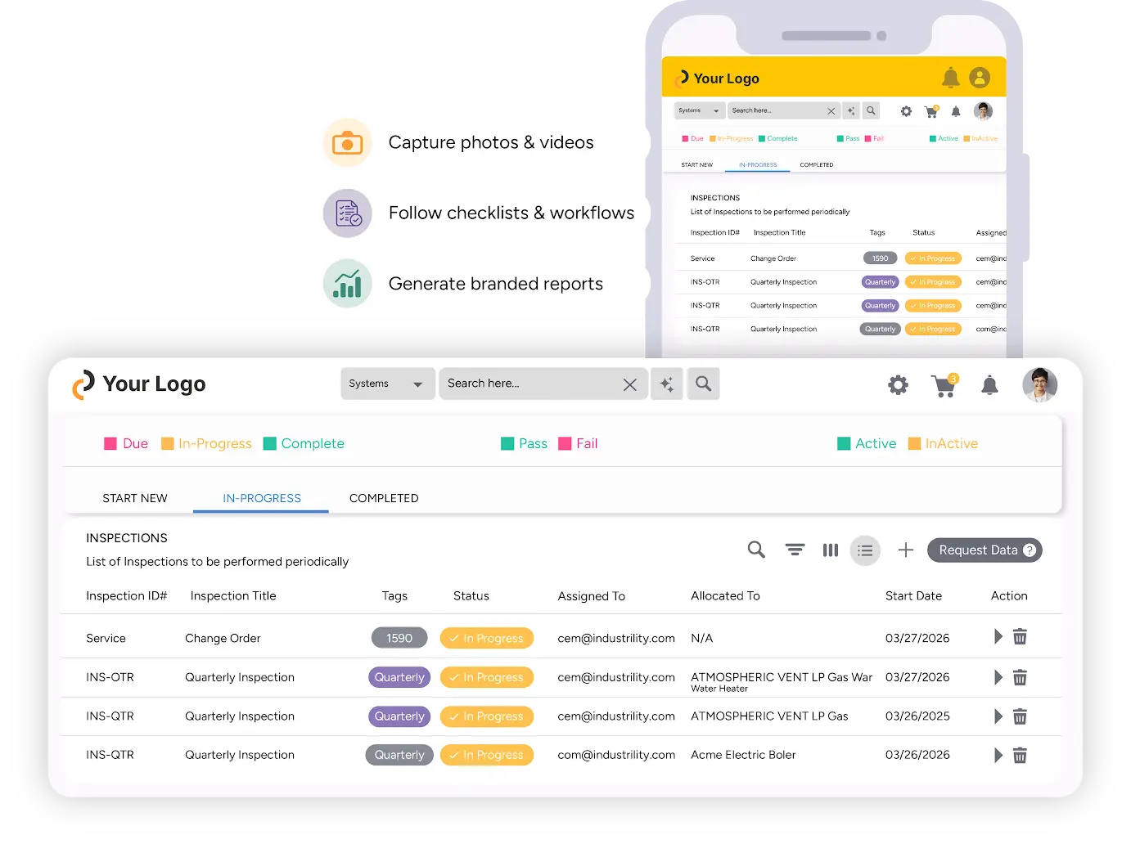The image size is (1131, 844).
Task: Expand the Acme Electric Boler row arrow
Action: (x=998, y=756)
